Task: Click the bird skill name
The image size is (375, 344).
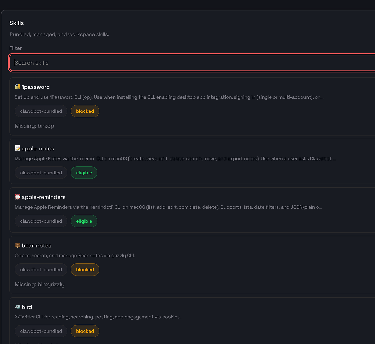Action: (27, 307)
